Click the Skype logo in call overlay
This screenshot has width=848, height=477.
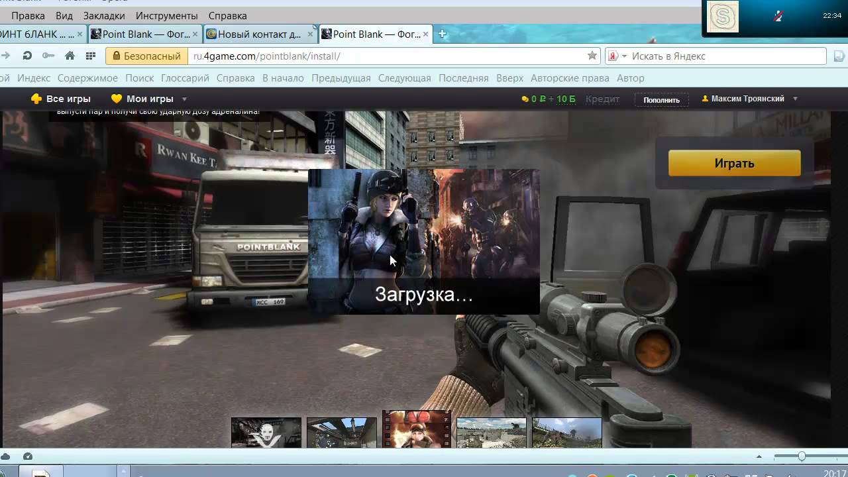pyautogui.click(x=723, y=17)
